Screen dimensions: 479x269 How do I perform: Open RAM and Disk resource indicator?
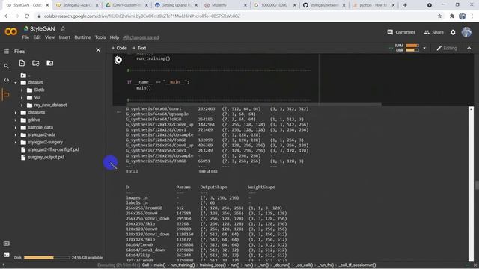407,48
